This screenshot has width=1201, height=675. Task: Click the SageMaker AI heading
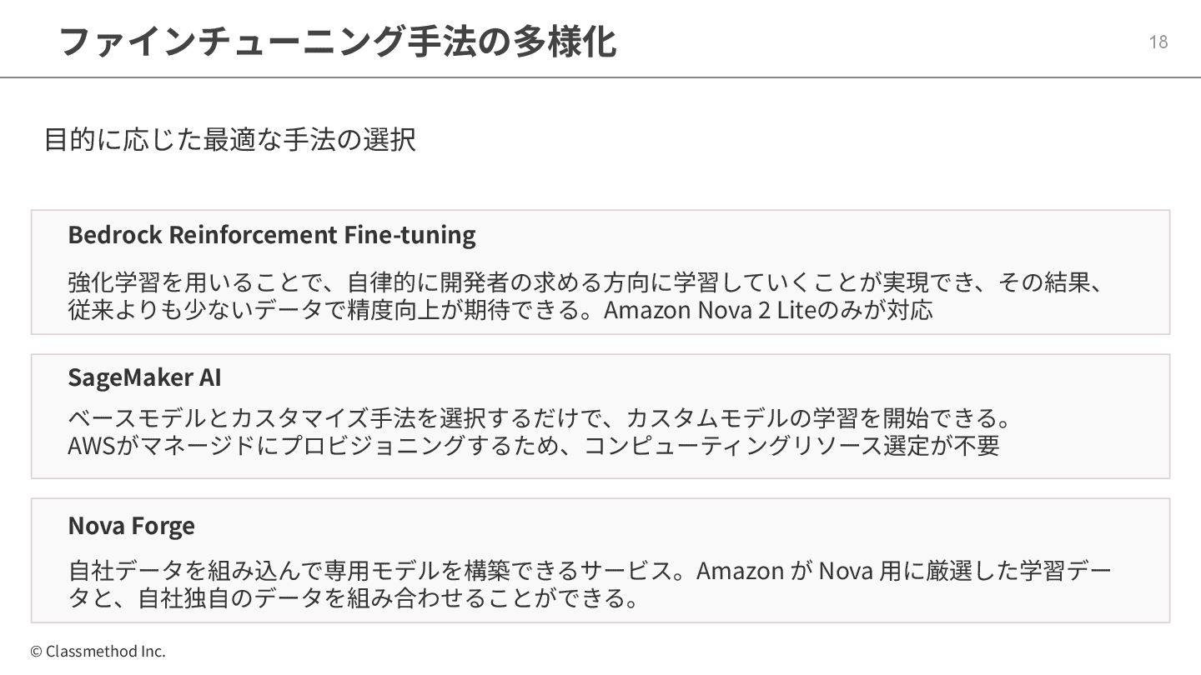click(144, 377)
